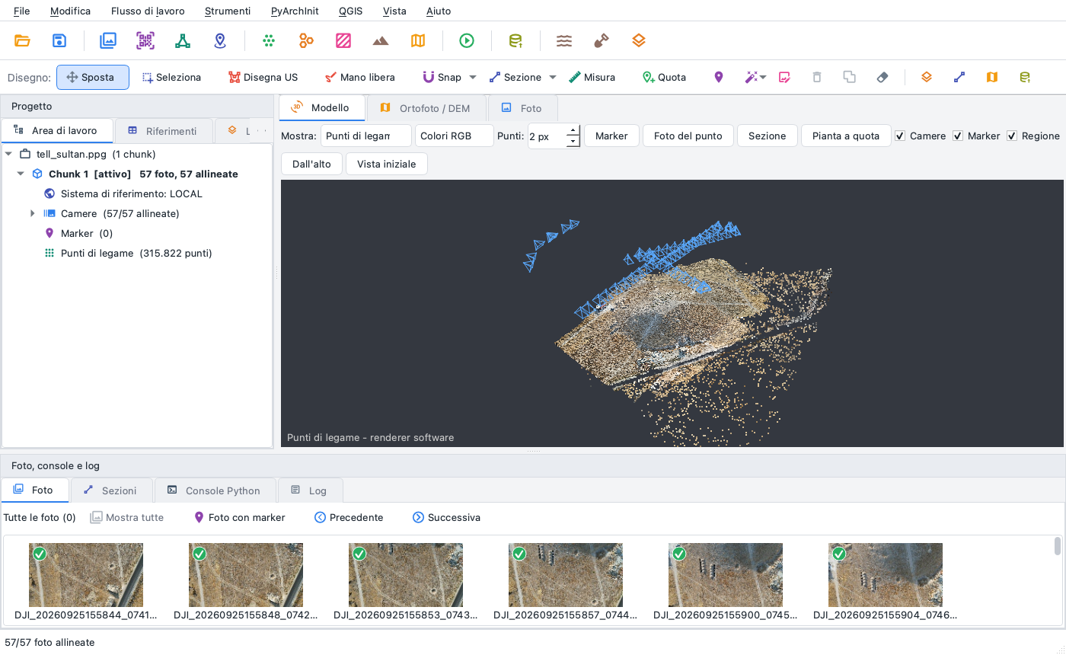Expand the Camere tree node

32,213
